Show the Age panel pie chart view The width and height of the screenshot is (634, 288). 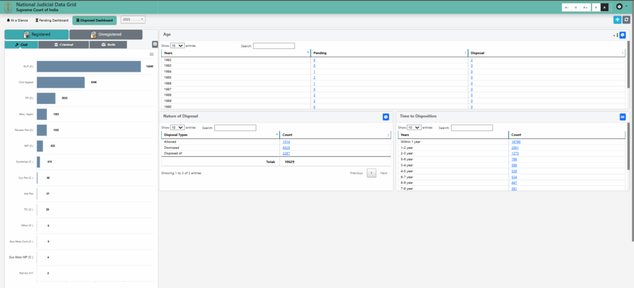(x=623, y=35)
